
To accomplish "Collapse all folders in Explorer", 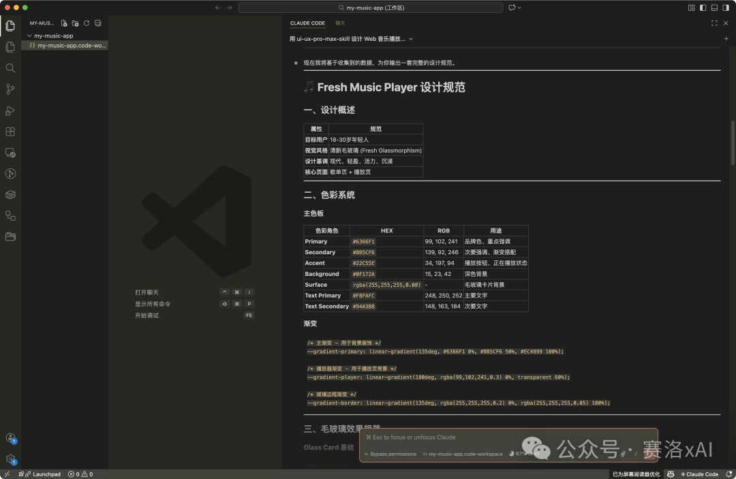I will click(x=97, y=23).
